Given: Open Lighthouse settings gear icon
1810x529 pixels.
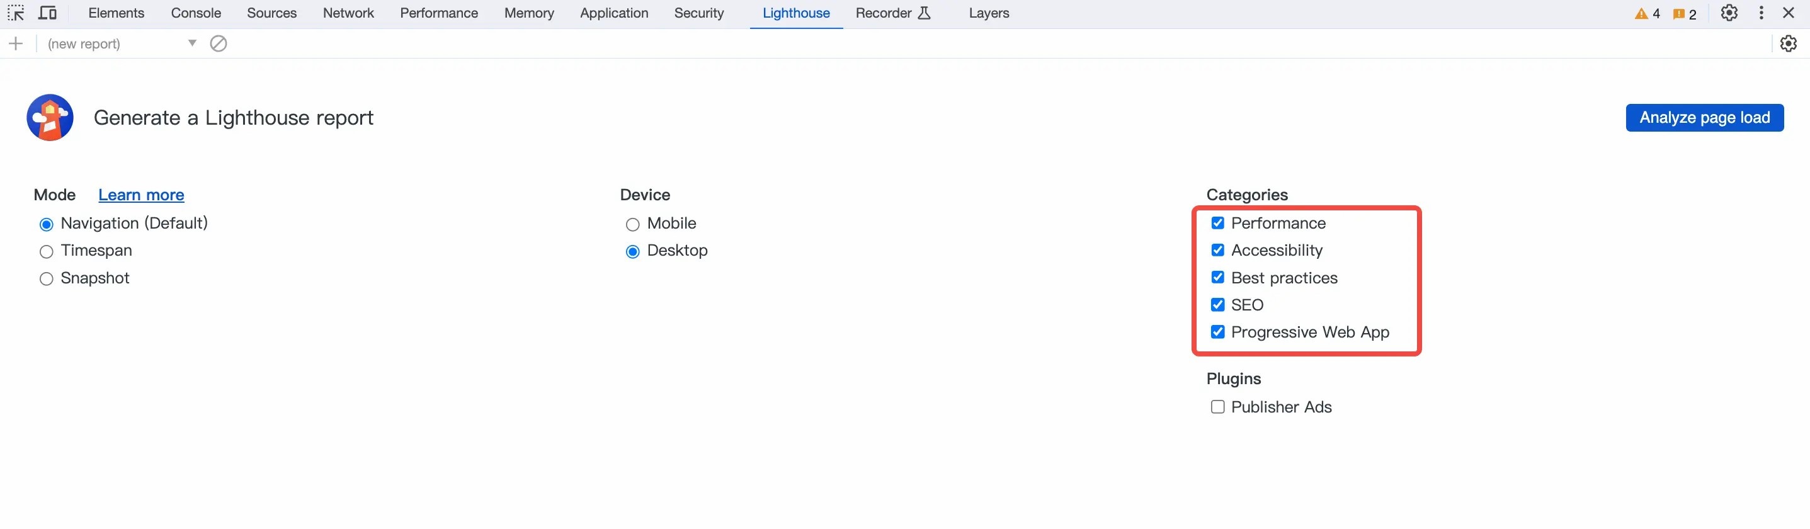Looking at the screenshot, I should click(1787, 43).
